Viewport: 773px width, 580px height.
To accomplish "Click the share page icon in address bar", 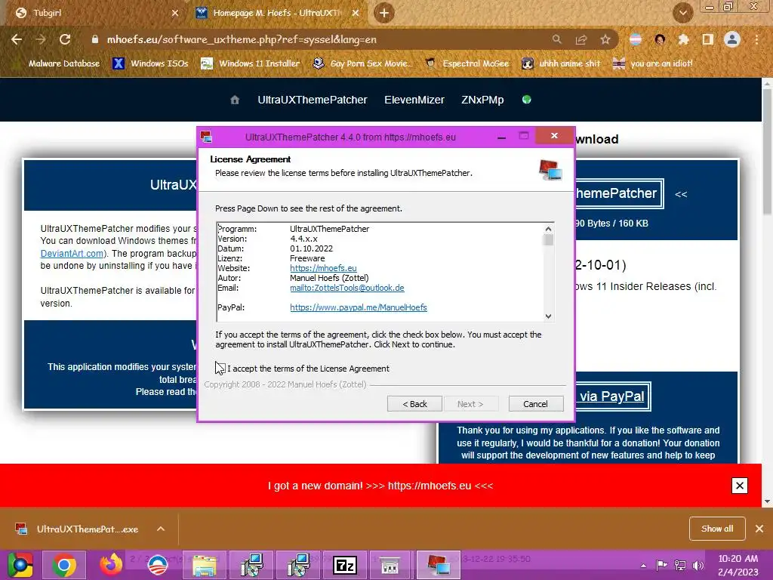I will coord(581,39).
